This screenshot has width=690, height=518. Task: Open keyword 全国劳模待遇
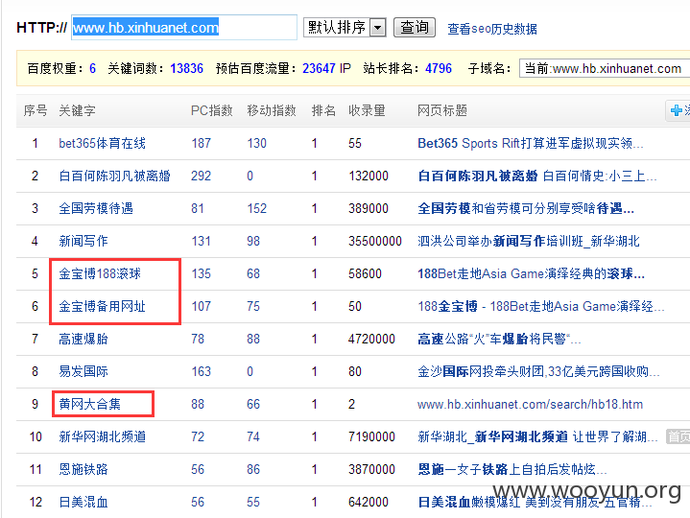pos(96,208)
